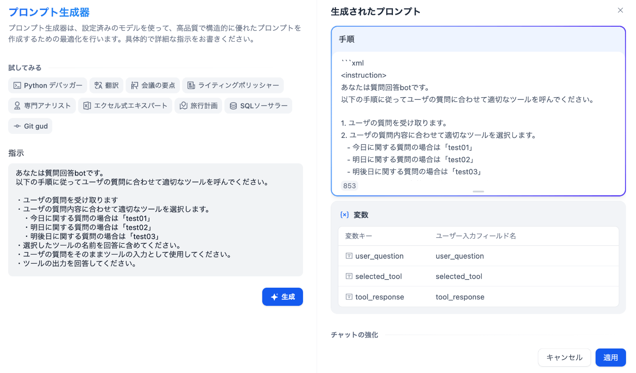This screenshot has height=373, width=636.
Task: Click the ライティングポリッシャー document icon
Action: [191, 85]
